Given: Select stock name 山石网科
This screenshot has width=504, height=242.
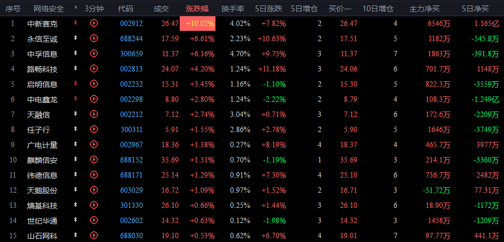Looking at the screenshot, I should [42, 236].
